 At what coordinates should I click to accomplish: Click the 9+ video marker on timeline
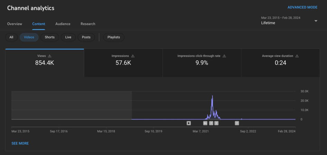(205, 123)
